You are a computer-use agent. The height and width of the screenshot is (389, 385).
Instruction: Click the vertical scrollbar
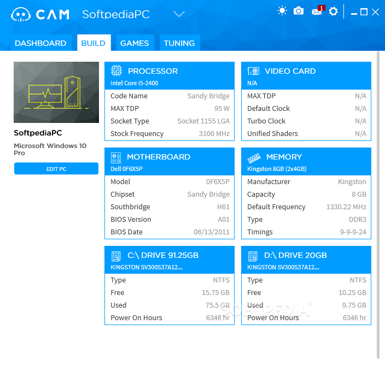coord(378,205)
